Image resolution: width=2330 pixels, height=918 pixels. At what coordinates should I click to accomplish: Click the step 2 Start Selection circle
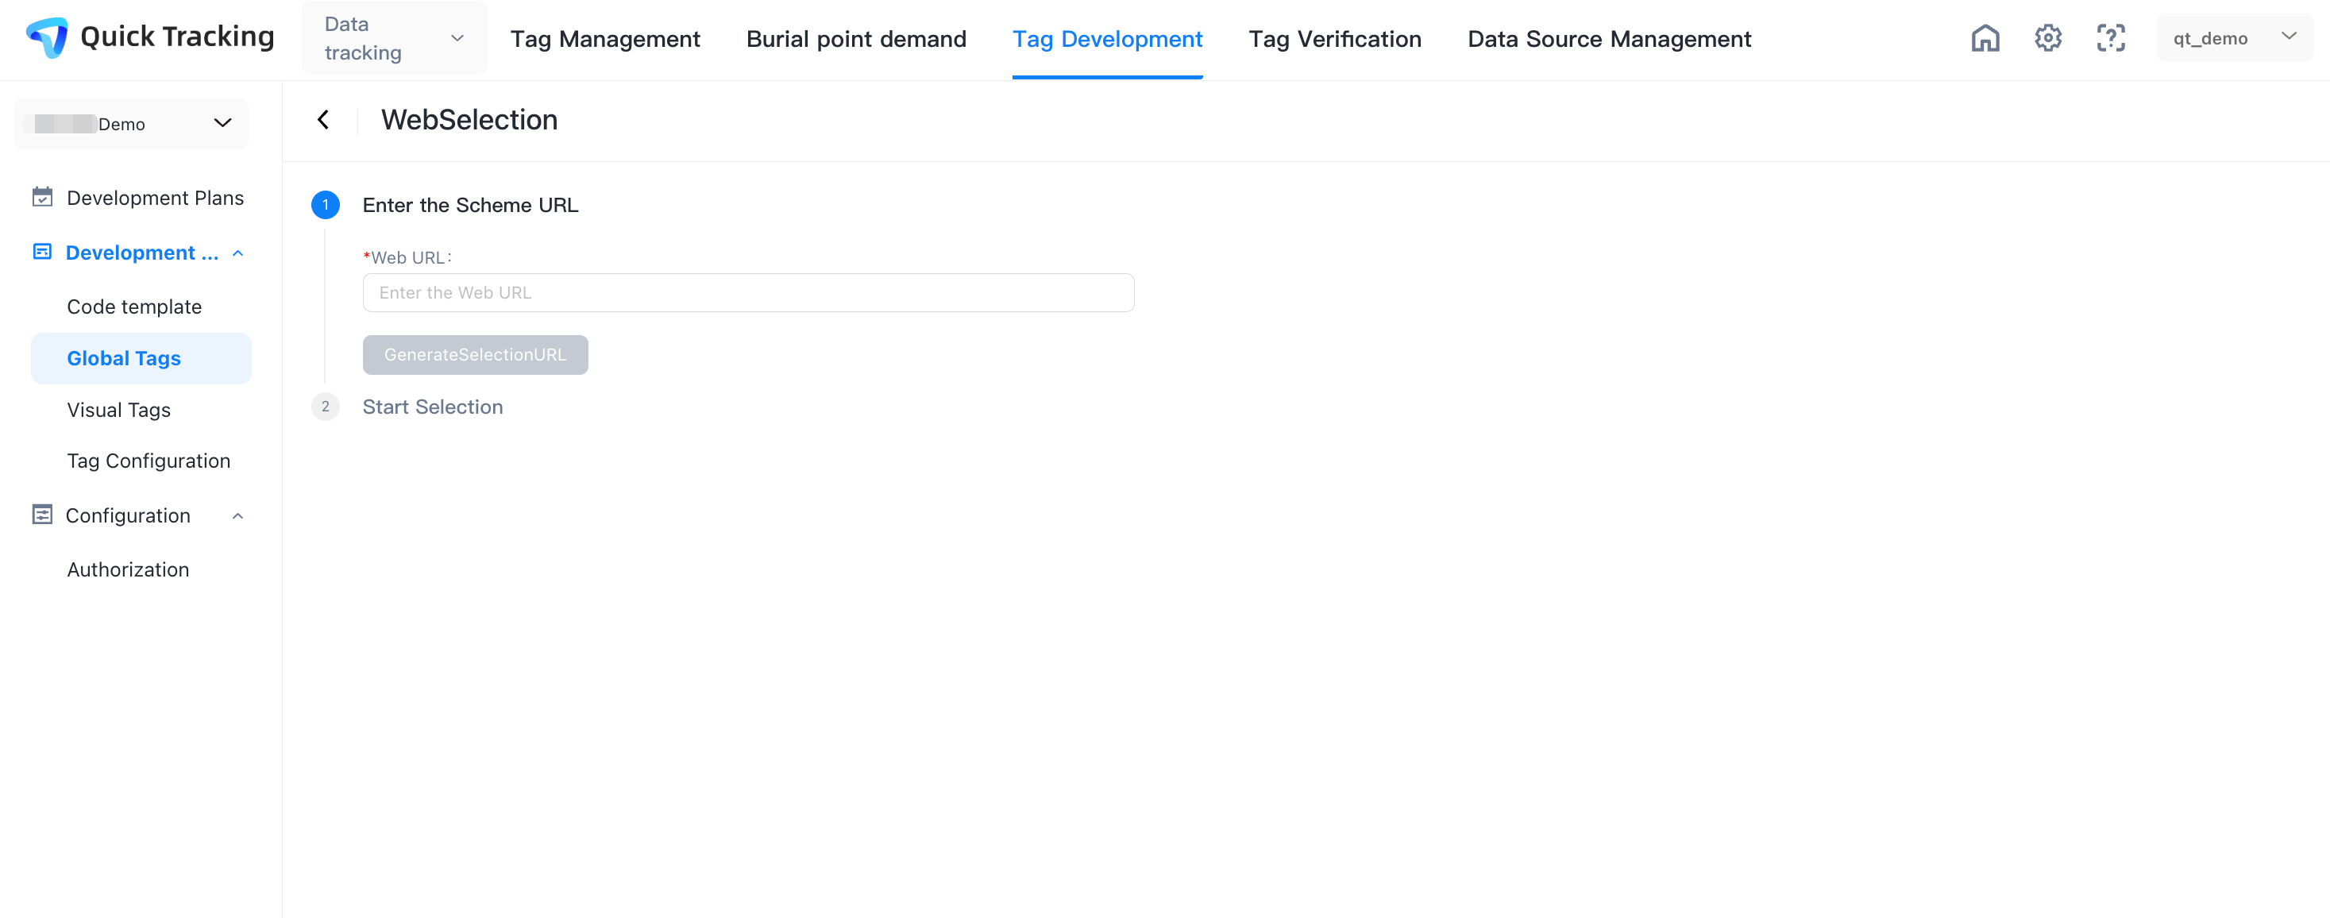(325, 407)
